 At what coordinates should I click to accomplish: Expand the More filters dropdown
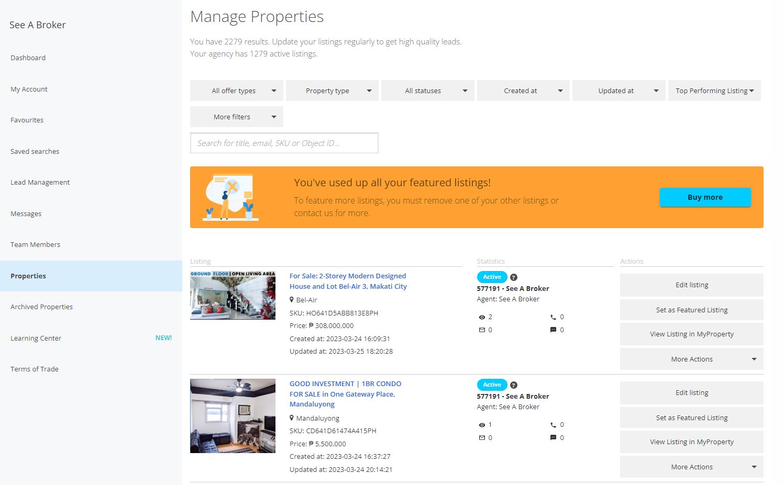pos(237,117)
